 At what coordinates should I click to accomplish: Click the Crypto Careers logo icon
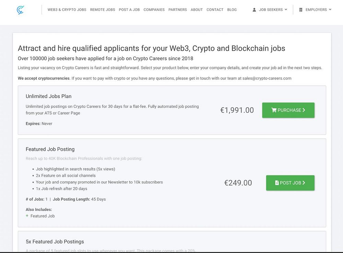(20, 10)
